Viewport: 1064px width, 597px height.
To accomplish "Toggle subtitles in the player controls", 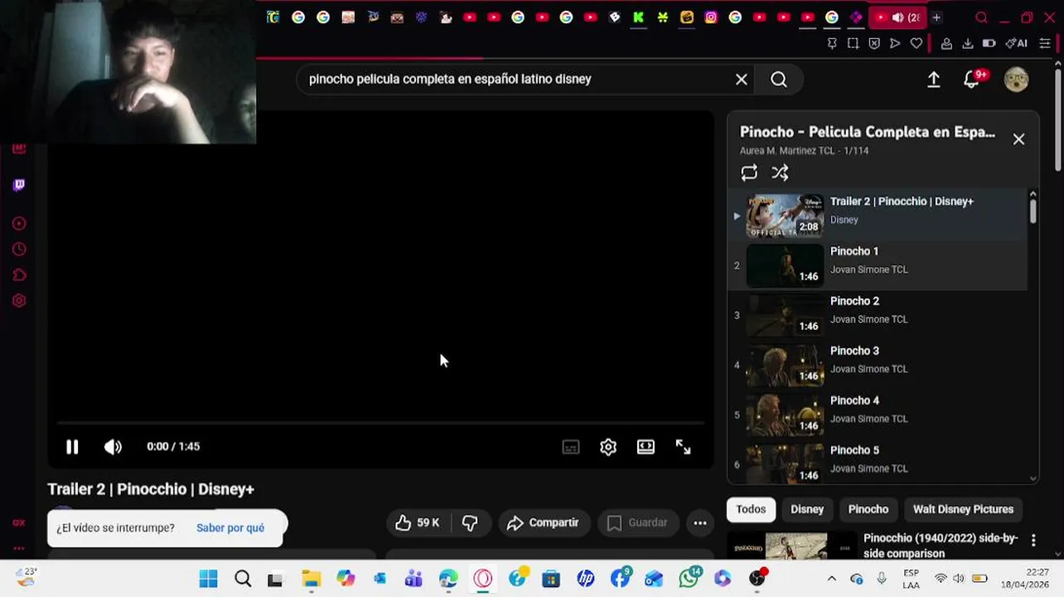I will pyautogui.click(x=571, y=447).
